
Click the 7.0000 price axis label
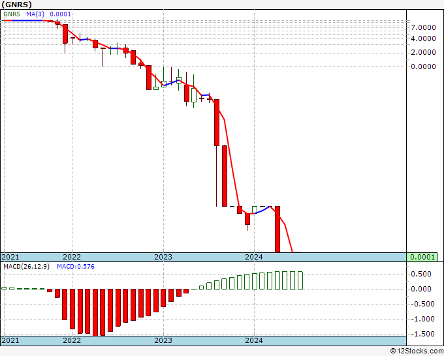click(423, 27)
